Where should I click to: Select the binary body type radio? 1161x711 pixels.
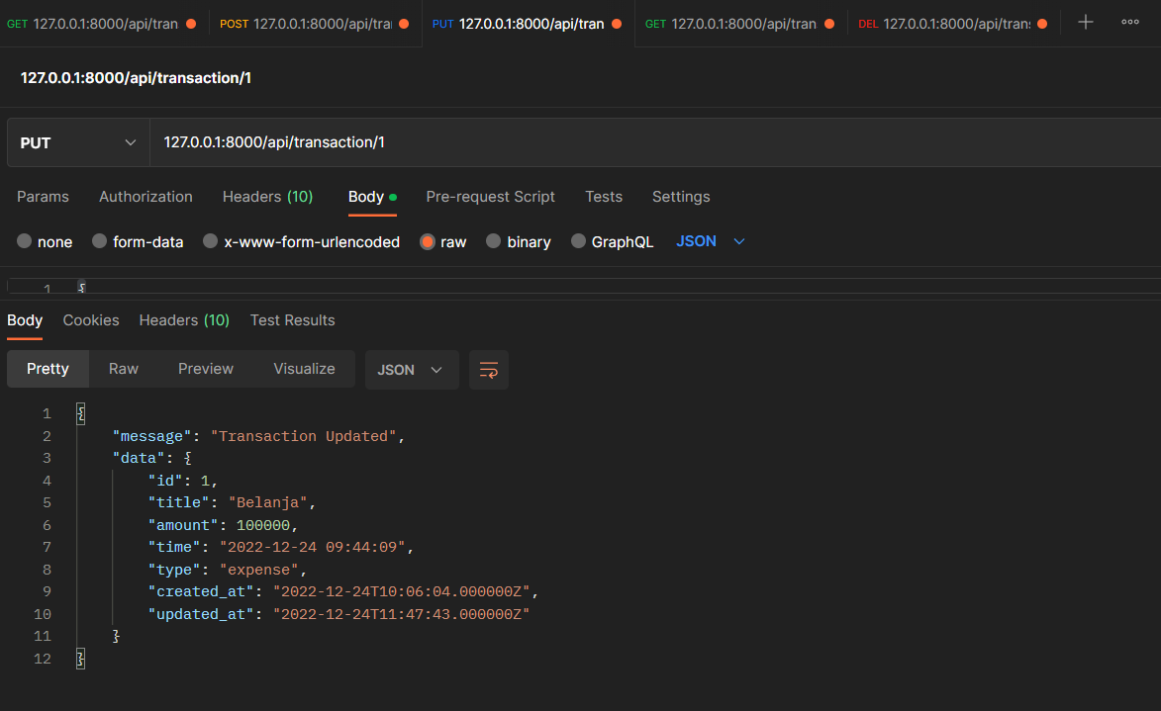493,241
